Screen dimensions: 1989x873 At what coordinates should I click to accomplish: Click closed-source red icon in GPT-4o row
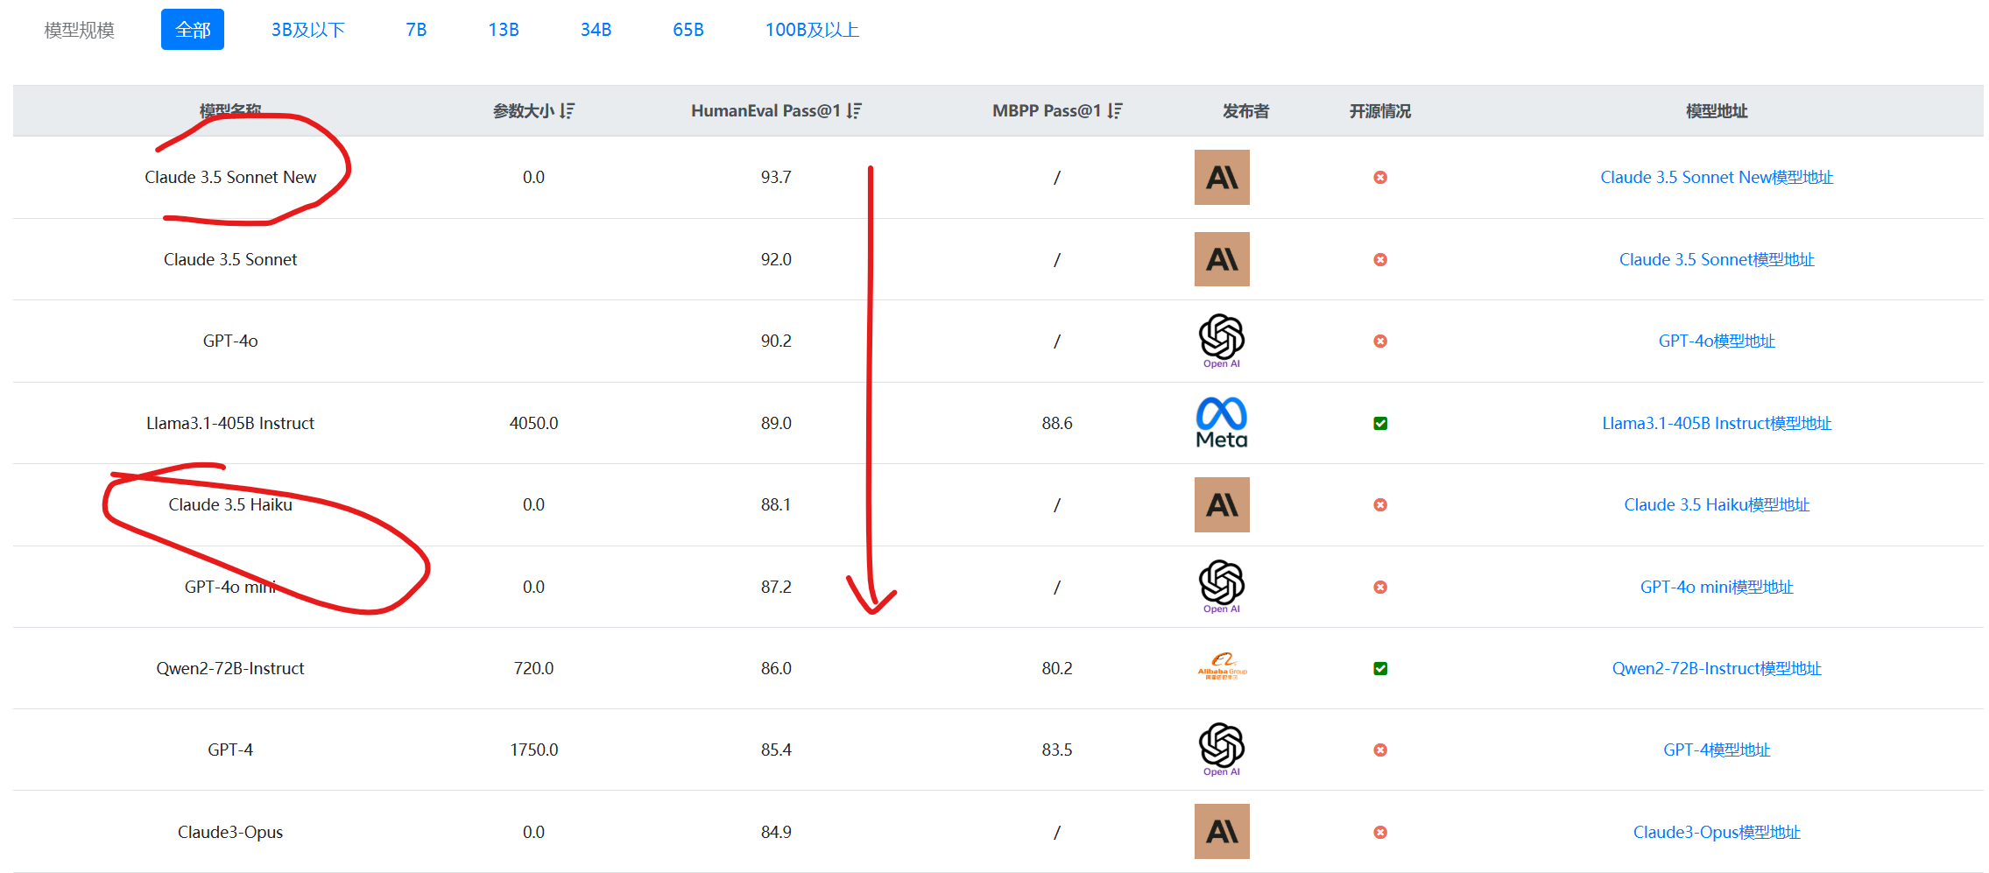pos(1380,341)
